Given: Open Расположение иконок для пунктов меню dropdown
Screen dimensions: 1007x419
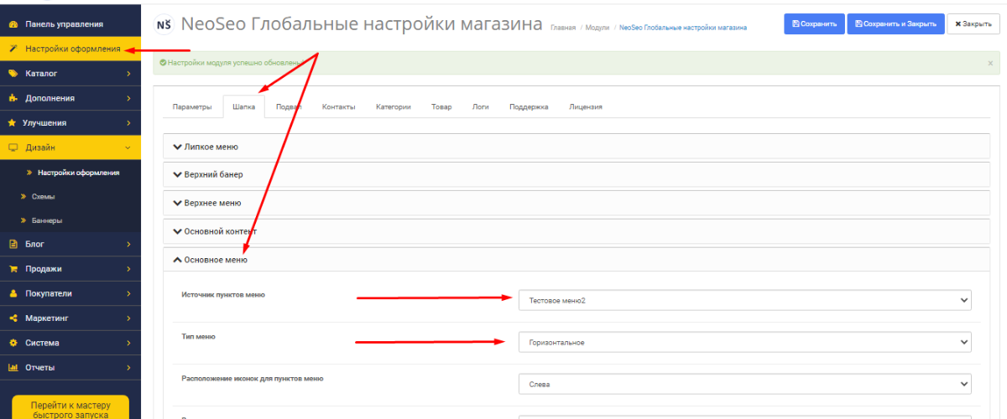Looking at the screenshot, I should coord(744,384).
